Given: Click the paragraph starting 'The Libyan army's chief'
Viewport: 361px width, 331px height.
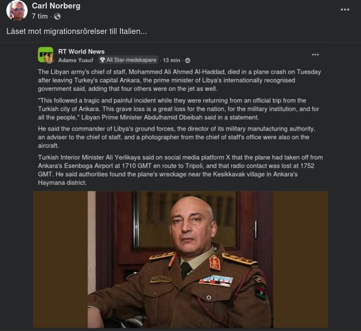Looking at the screenshot, I should (179, 80).
